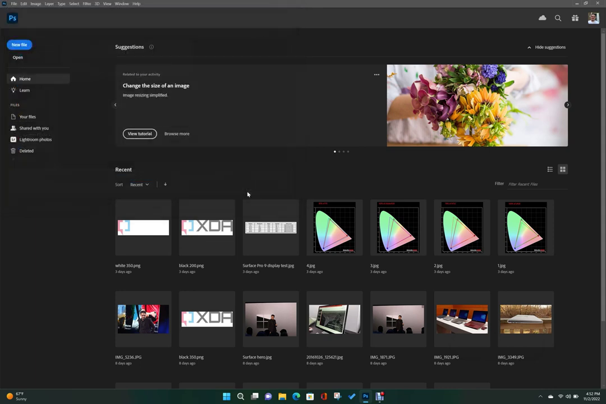Open the IMG_3349.JPG thumbnail
This screenshot has width=606, height=404.
tap(526, 319)
